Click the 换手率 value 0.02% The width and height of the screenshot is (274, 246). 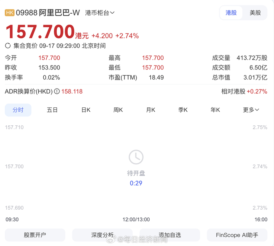pos(51,77)
